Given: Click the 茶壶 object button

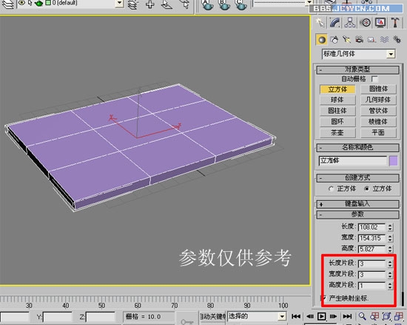Looking at the screenshot, I should point(337,133).
